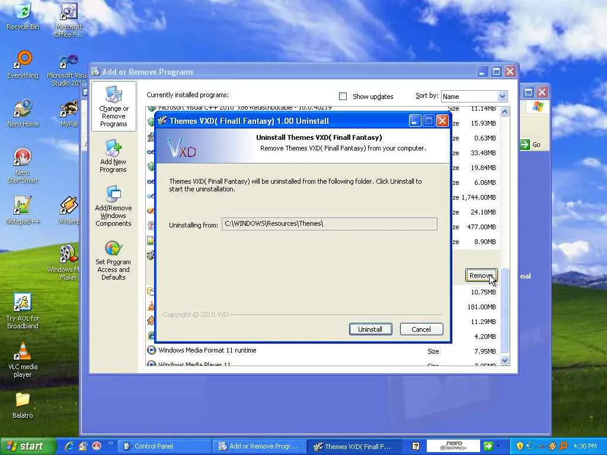Click the green Nero Search go arrow
The height and width of the screenshot is (455, 607).
(488, 446)
